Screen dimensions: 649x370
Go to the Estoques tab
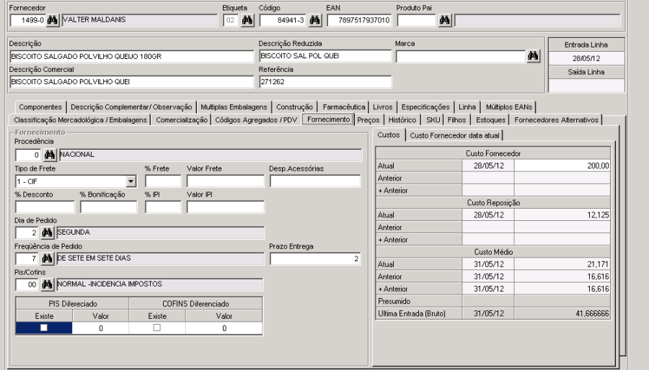[490, 119]
